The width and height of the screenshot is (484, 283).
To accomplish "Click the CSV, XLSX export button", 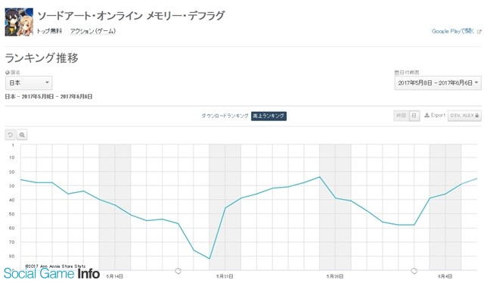I will (x=464, y=116).
